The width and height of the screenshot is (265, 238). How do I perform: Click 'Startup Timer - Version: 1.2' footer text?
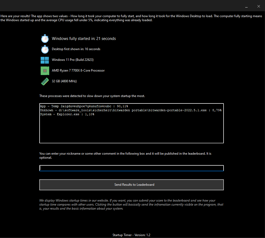click(131, 235)
